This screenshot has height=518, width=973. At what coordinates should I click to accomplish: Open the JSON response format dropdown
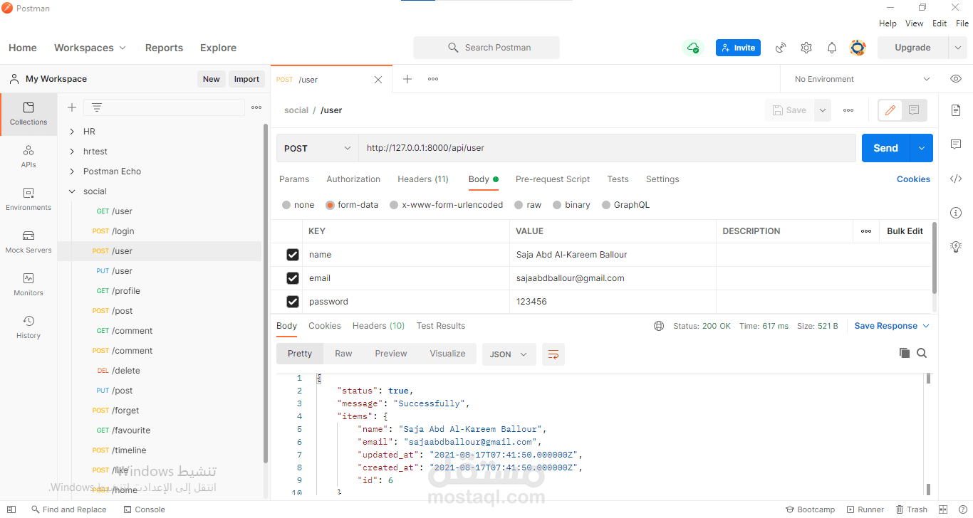(x=509, y=354)
